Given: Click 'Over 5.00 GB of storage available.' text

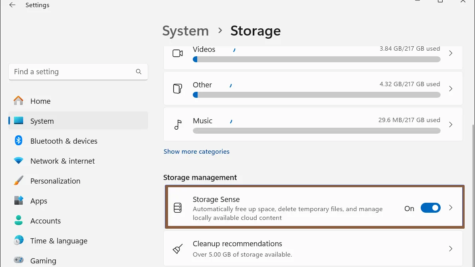Looking at the screenshot, I should (x=242, y=254).
